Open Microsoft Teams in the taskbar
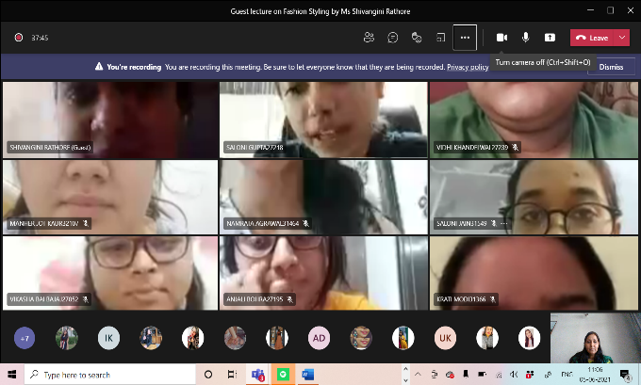The image size is (641, 385). pos(257,375)
